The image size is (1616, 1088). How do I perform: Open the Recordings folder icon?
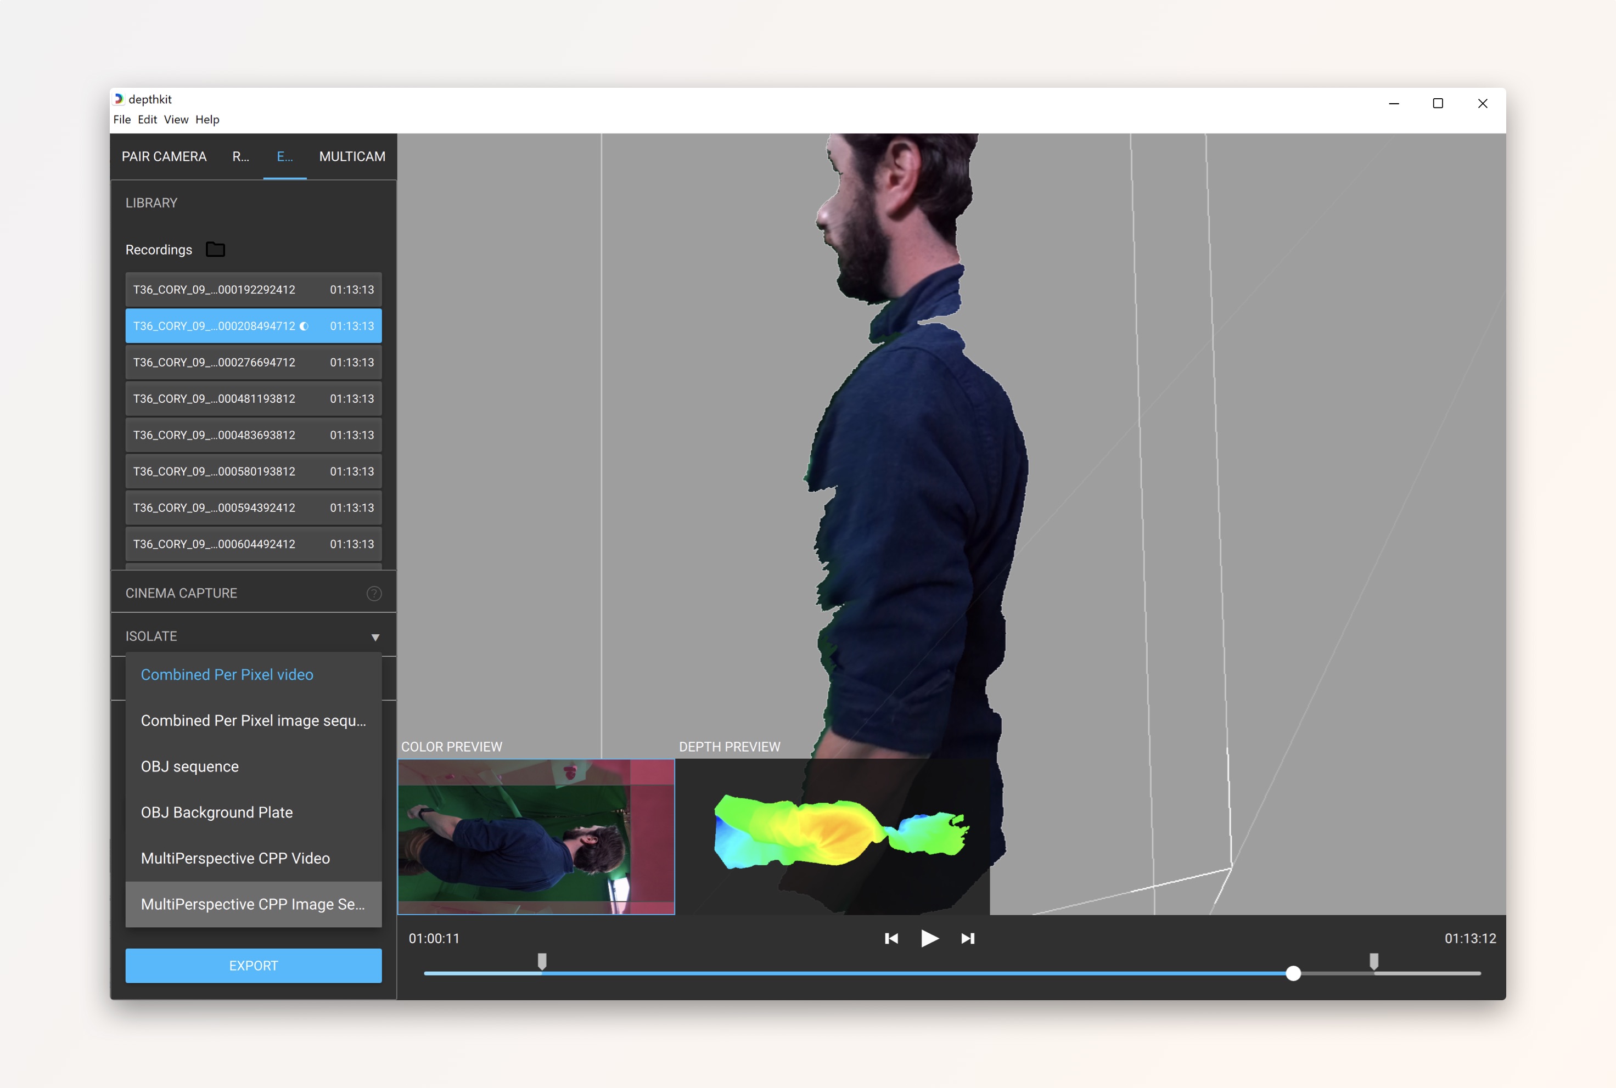215,250
